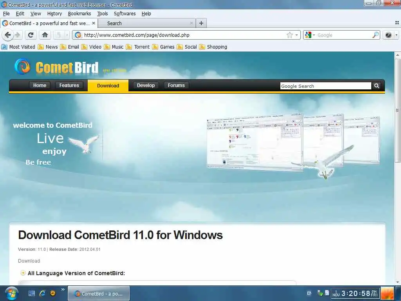Click the URL address bar text
Image resolution: width=401 pixels, height=301 pixels.
click(x=137, y=35)
